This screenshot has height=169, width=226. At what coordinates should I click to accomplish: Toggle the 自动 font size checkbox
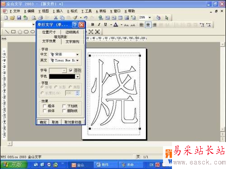(x=71, y=70)
